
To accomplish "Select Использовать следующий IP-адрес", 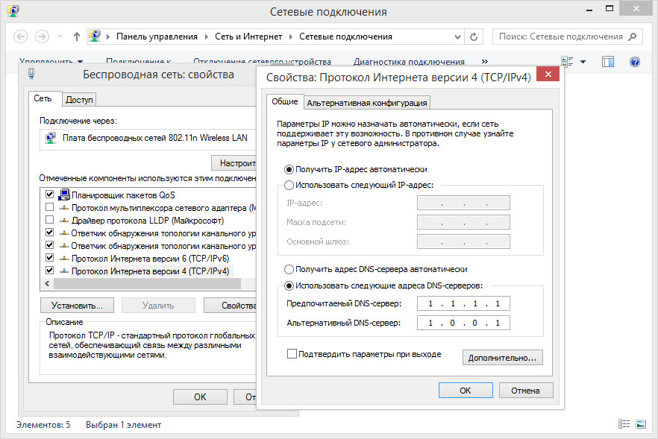I will (x=289, y=185).
